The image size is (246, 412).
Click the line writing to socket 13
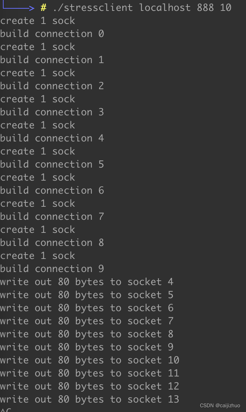coord(89,399)
